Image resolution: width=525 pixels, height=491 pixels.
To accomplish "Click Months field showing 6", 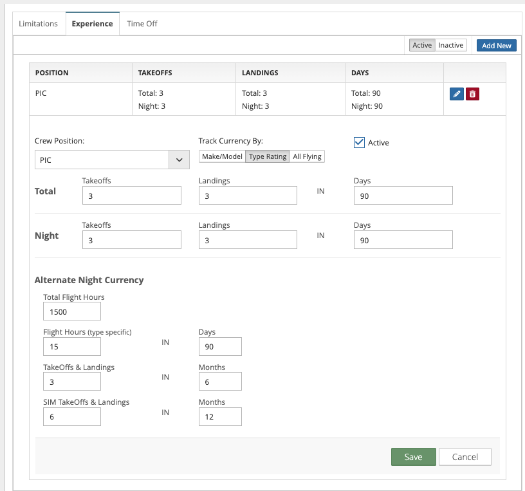I will coord(220,382).
